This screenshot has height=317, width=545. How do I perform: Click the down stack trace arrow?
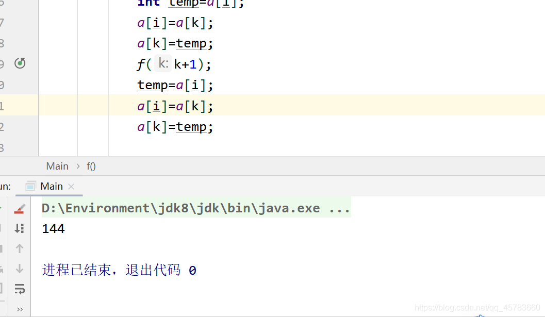click(20, 269)
